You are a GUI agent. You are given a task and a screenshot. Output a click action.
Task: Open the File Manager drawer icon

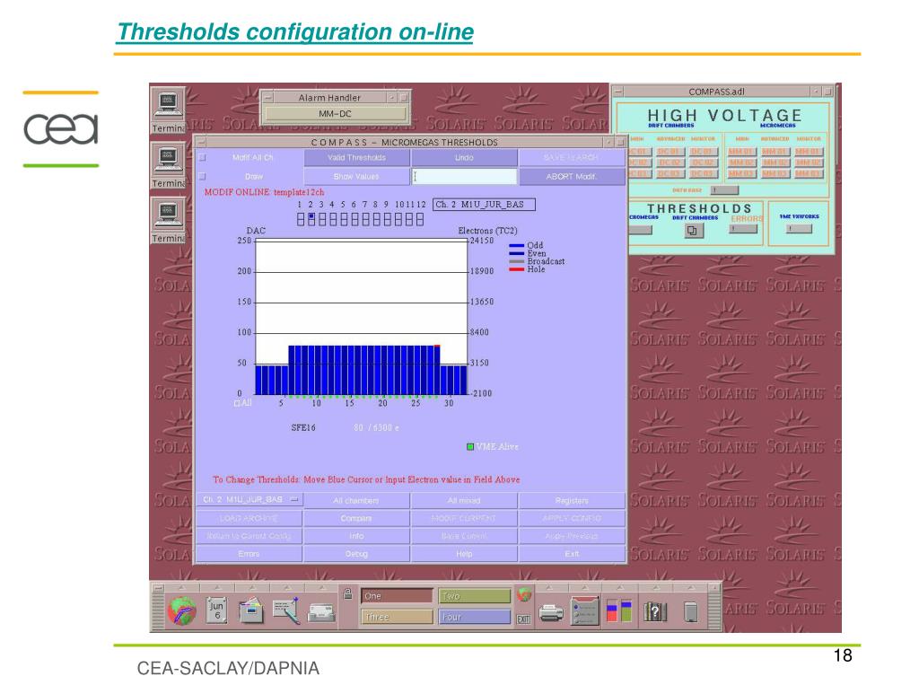click(x=251, y=610)
